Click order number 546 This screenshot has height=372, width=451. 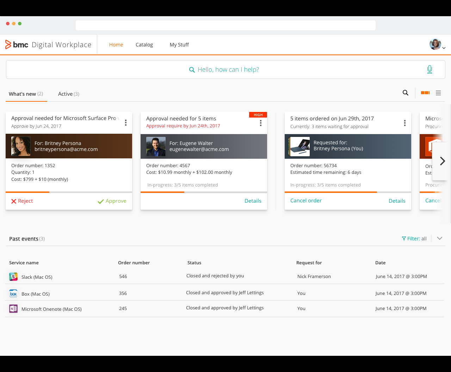coord(123,277)
